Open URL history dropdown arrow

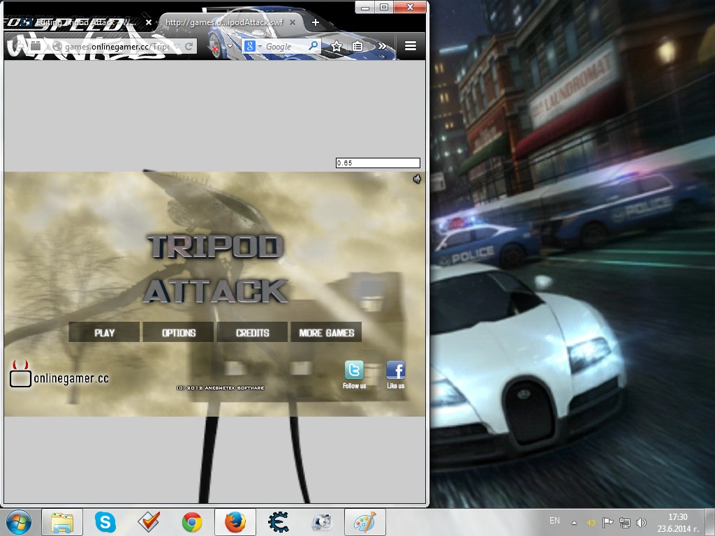[177, 46]
